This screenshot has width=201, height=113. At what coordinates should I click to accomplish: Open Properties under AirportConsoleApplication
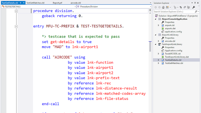coord(169,22)
